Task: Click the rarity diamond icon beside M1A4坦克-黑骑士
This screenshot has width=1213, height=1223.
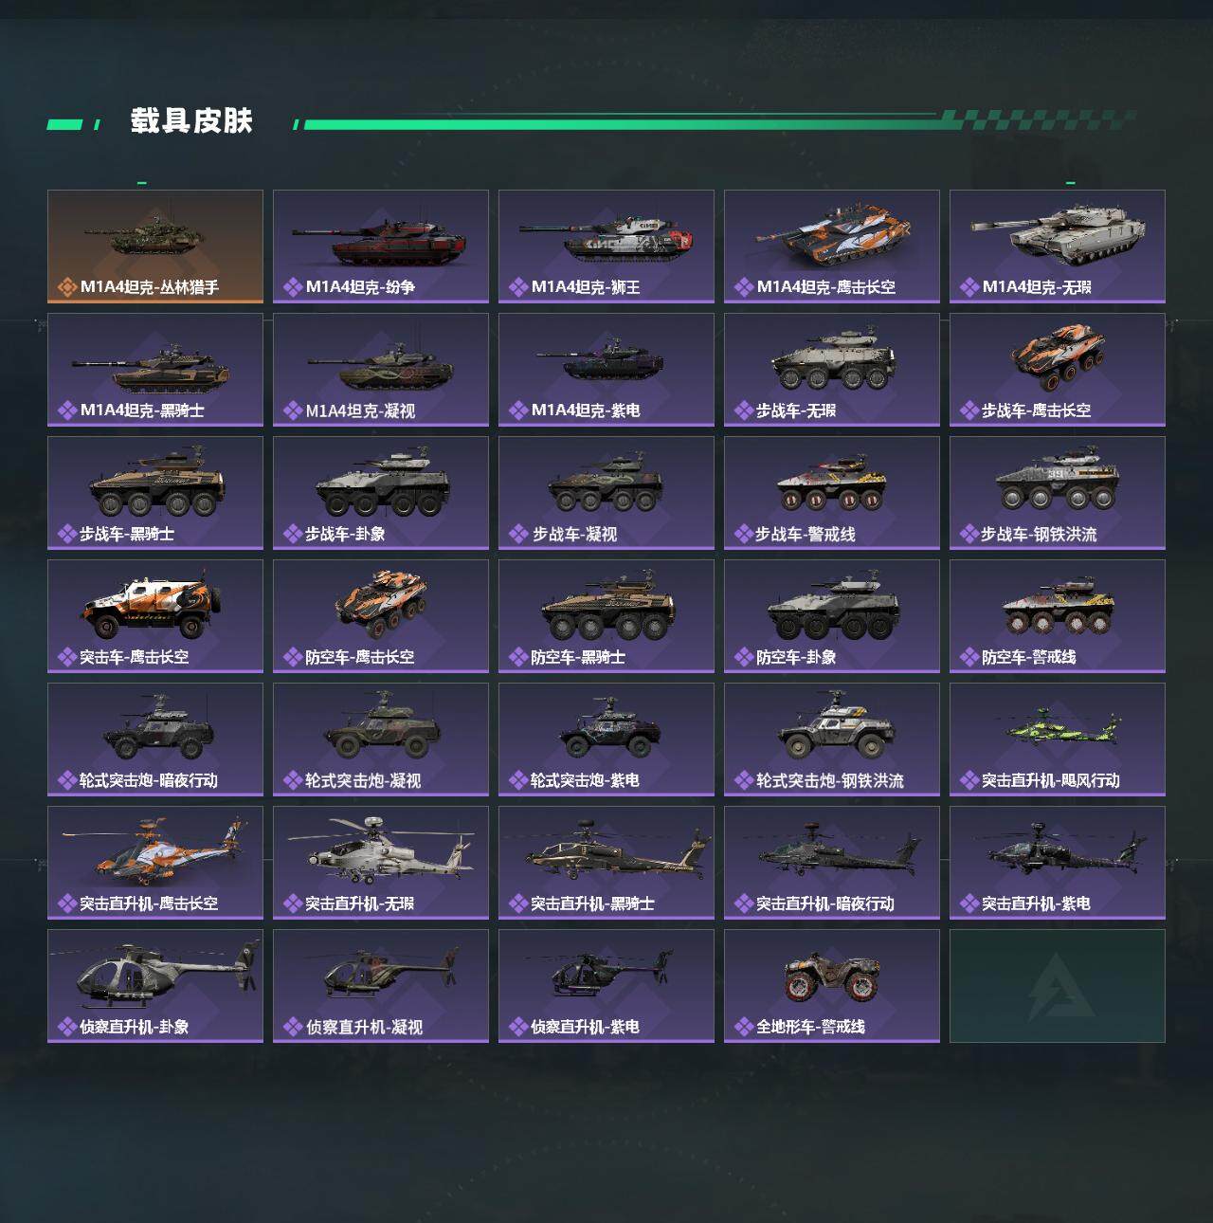Action: (66, 411)
